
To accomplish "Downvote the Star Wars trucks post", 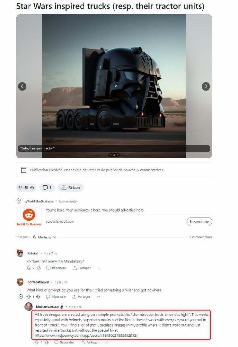I will point(32,188).
